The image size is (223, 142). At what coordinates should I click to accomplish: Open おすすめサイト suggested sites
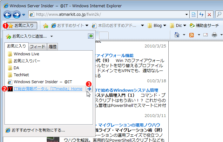[70, 26]
